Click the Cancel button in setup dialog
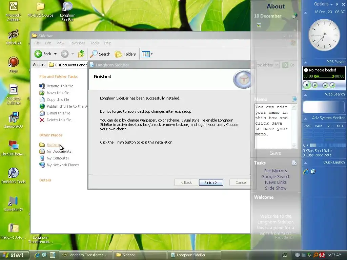 [x=241, y=182]
